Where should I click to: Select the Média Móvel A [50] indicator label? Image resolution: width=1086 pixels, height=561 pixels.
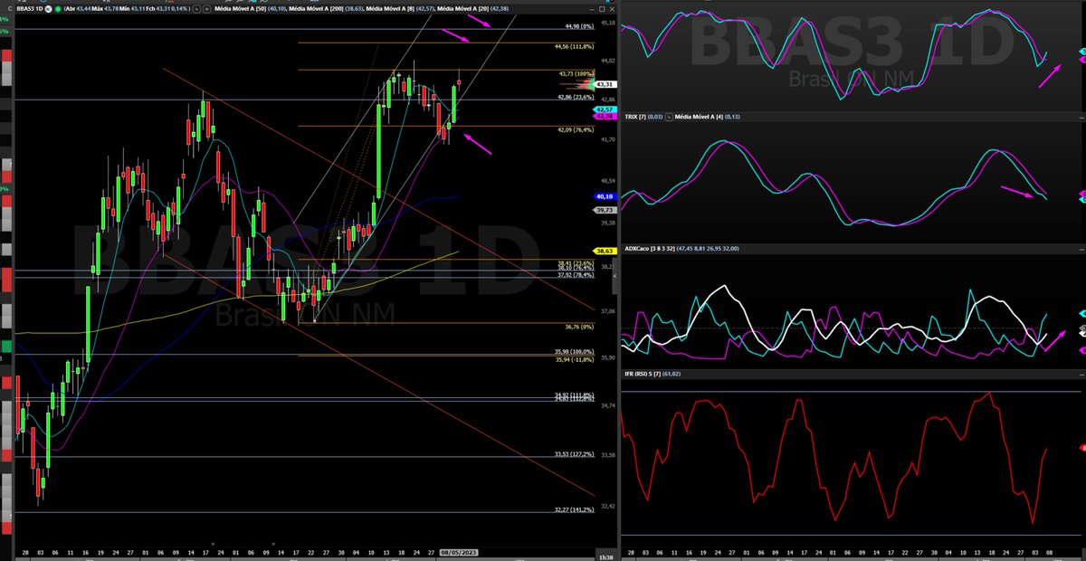tap(239, 9)
